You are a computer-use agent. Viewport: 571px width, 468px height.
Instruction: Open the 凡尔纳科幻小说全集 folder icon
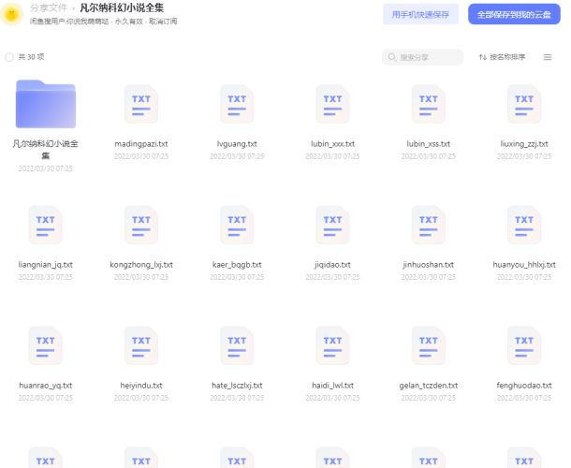click(x=45, y=104)
